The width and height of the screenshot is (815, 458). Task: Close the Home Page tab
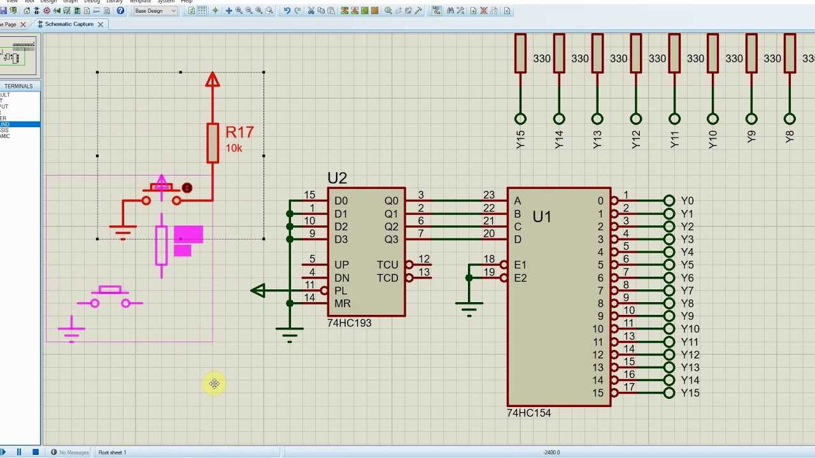(x=24, y=24)
